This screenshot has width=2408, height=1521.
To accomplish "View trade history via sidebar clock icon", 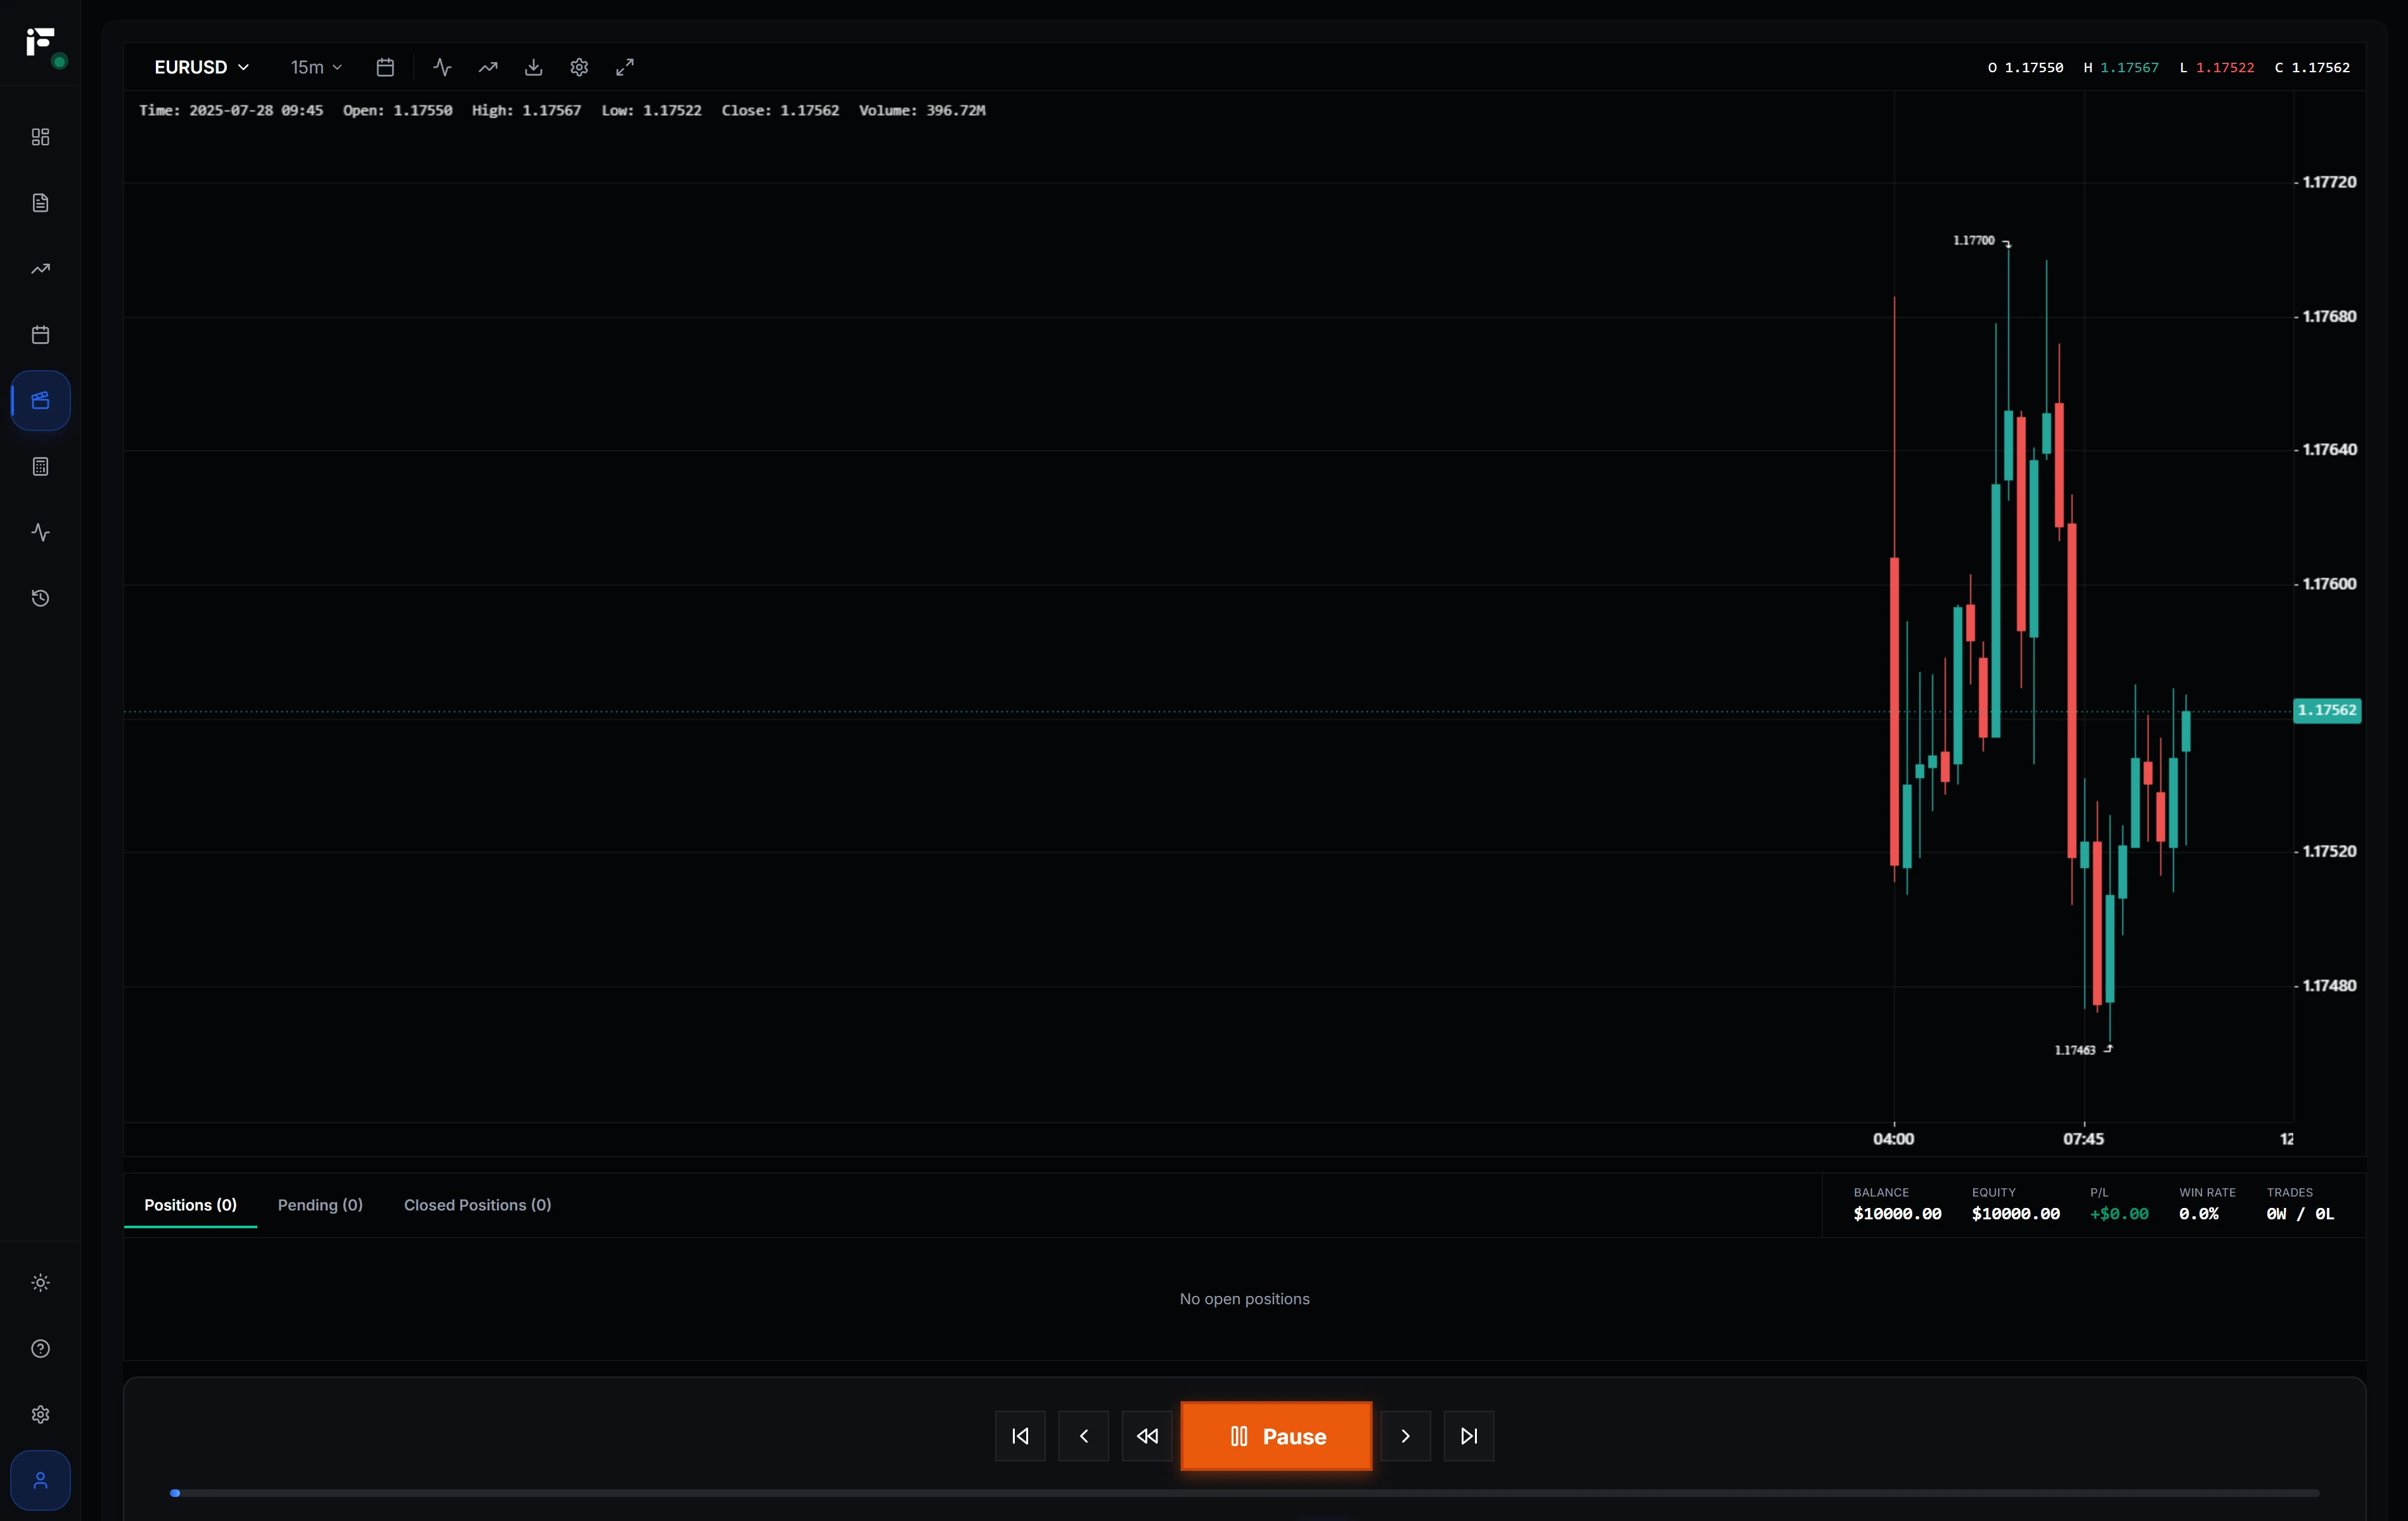I will 40,598.
